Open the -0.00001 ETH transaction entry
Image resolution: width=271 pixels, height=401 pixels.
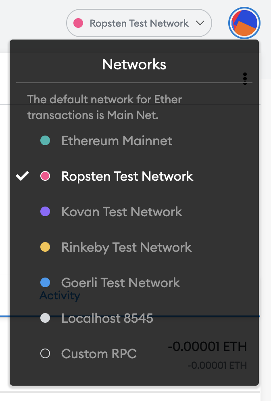pyautogui.click(x=208, y=347)
